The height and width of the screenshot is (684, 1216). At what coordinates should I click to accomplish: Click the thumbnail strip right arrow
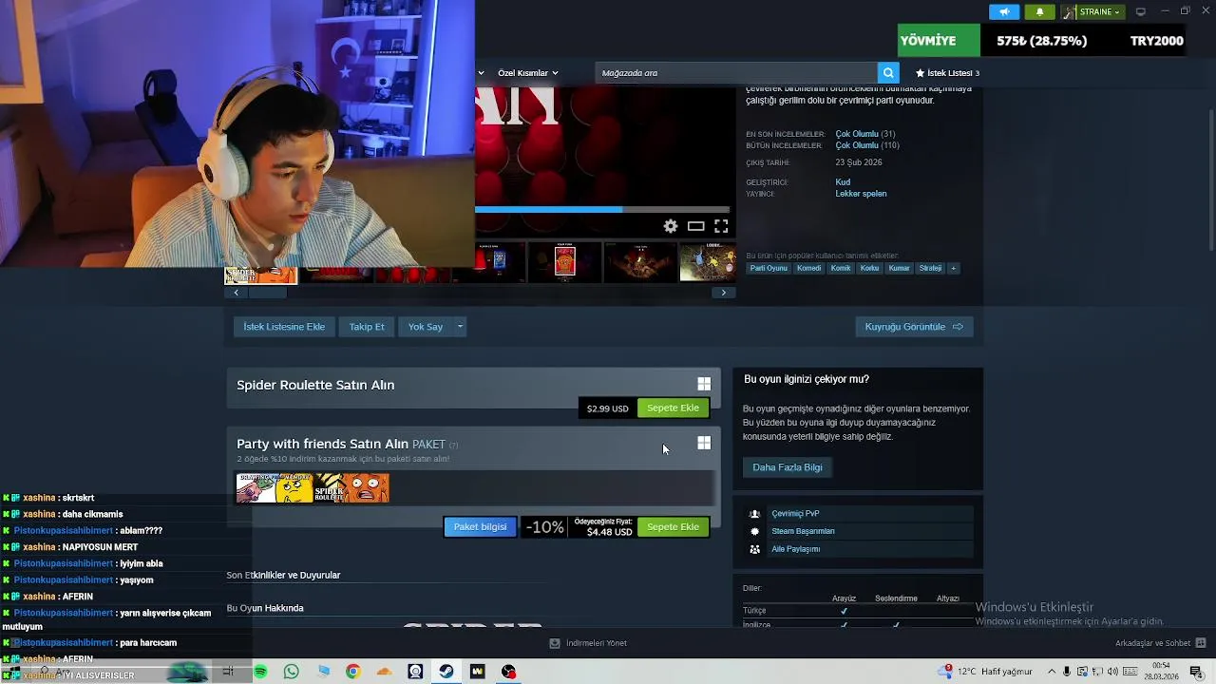pyautogui.click(x=723, y=293)
